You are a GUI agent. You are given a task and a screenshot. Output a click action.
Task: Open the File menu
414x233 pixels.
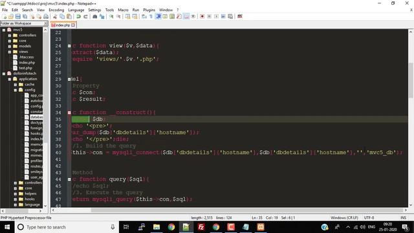pos(5,10)
